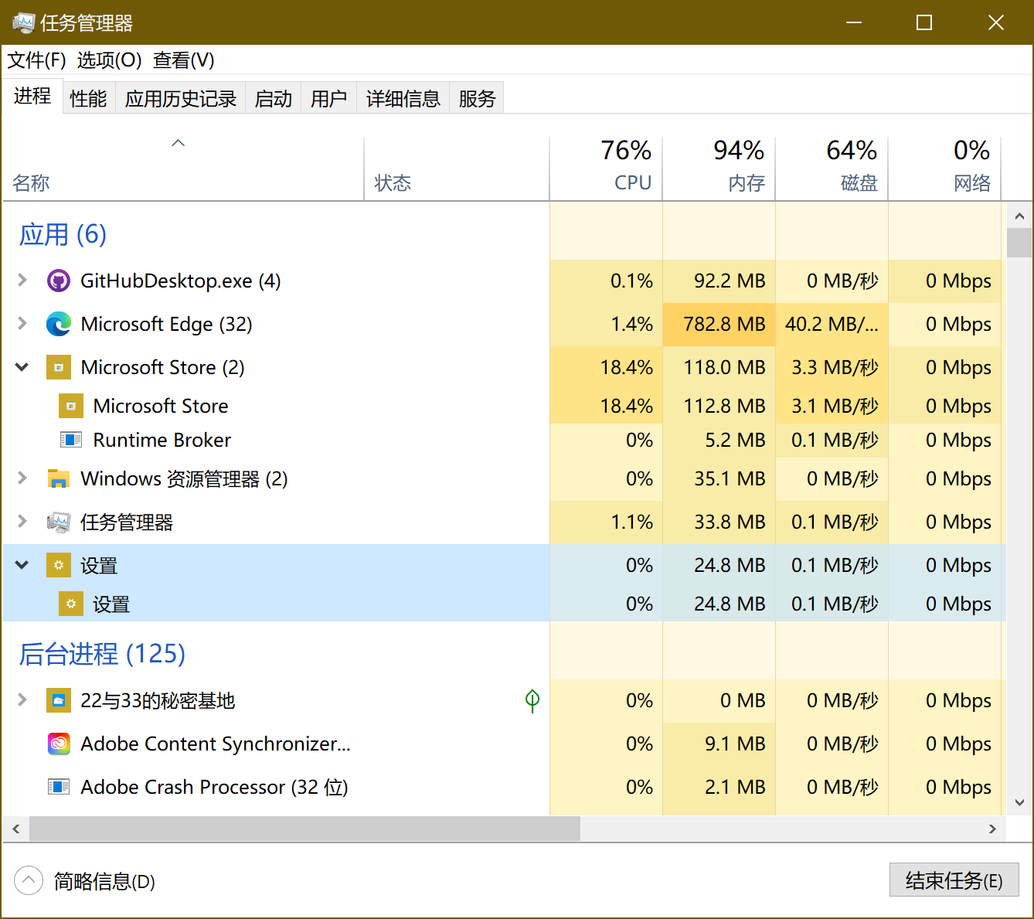Click the child Microsoft Store process icon
This screenshot has width=1034, height=919.
pos(71,406)
